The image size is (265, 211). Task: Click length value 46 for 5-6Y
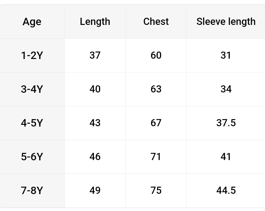95,157
